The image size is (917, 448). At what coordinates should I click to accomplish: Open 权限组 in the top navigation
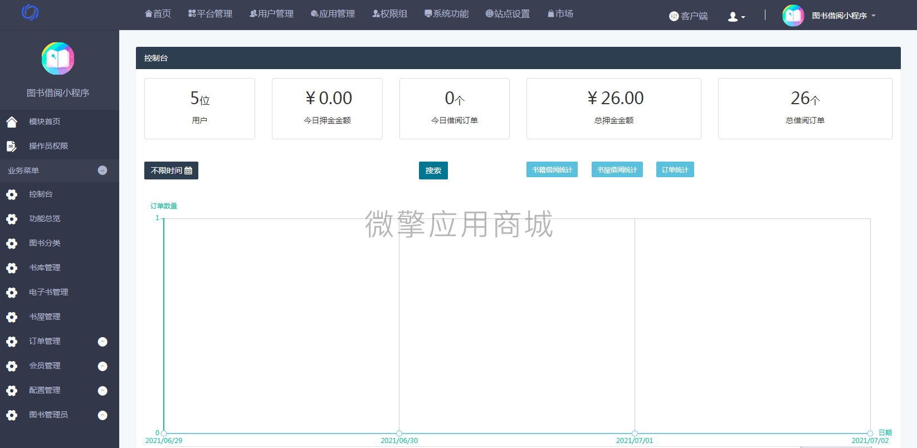394,13
